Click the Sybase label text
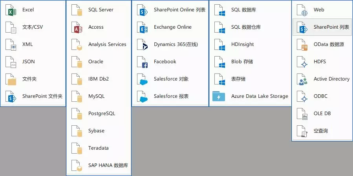The image size is (353, 176). (x=96, y=131)
